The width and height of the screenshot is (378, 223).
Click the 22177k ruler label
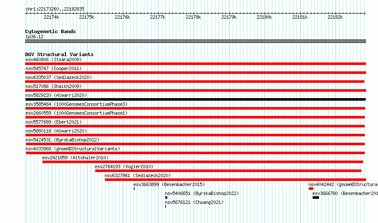tap(158, 17)
